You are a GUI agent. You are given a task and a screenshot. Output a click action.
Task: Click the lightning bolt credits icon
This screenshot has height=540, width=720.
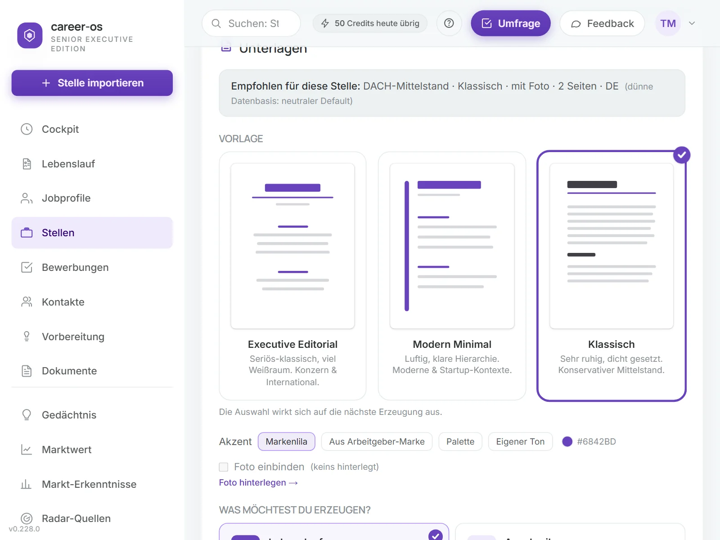coord(325,23)
